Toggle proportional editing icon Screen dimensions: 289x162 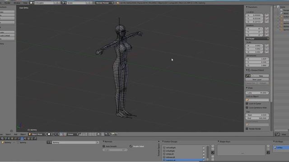click(x=103, y=134)
